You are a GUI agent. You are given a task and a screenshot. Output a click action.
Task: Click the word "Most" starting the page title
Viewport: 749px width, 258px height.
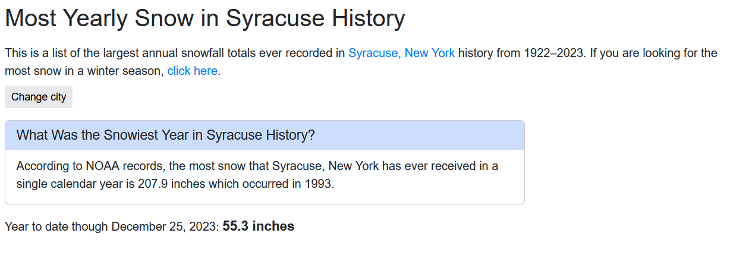(31, 18)
